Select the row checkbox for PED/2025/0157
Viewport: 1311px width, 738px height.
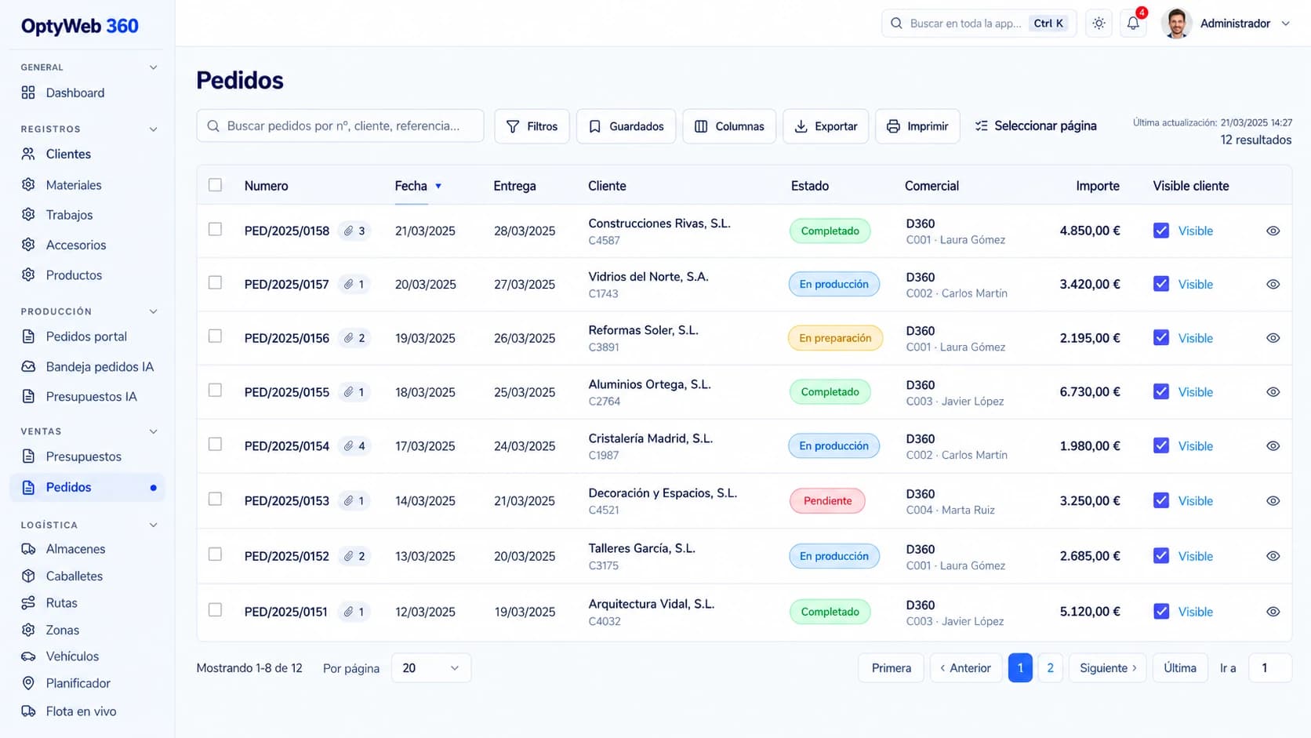point(215,282)
